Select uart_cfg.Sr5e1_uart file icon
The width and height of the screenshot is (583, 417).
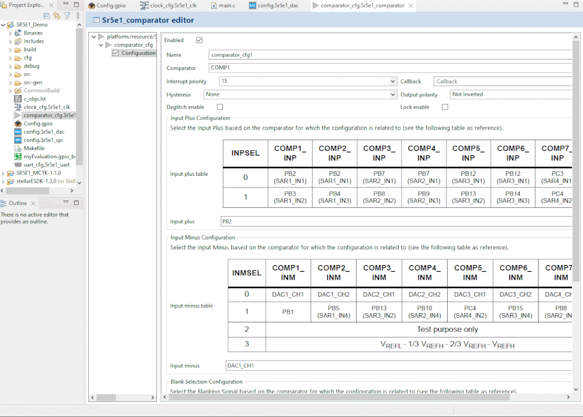[18, 165]
